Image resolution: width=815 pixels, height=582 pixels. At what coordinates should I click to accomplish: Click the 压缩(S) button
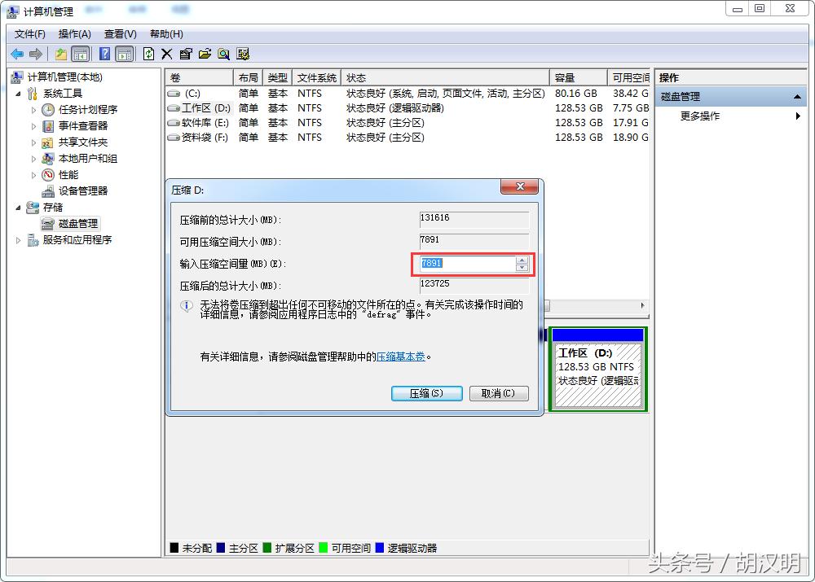coord(426,392)
